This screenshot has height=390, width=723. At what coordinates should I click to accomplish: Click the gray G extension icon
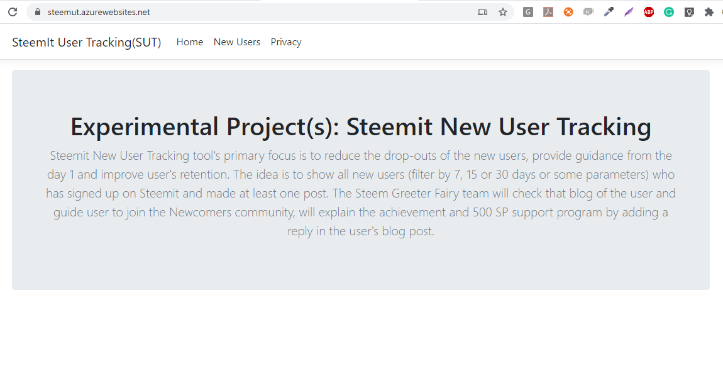coord(528,12)
